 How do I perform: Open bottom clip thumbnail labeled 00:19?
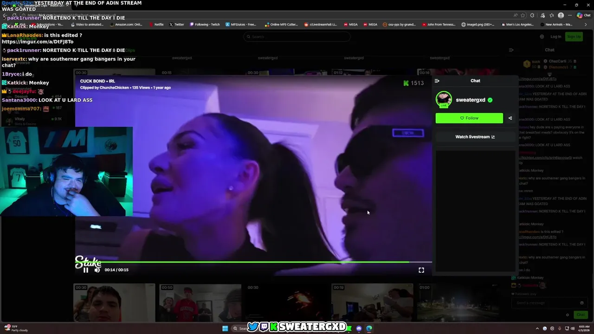[x=372, y=303]
